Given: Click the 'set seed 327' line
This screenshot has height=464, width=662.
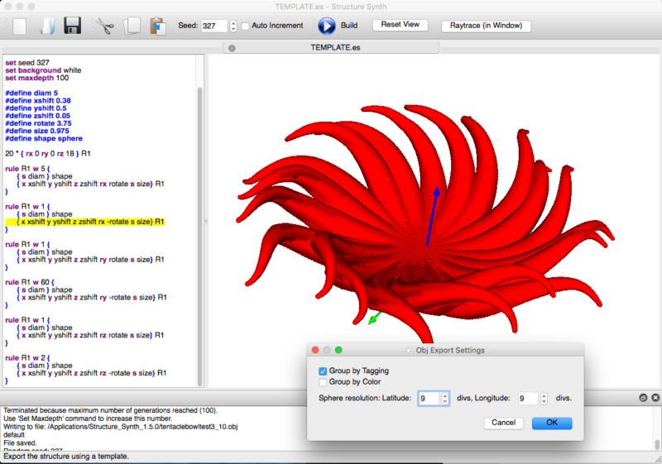Looking at the screenshot, I should pyautogui.click(x=27, y=63).
